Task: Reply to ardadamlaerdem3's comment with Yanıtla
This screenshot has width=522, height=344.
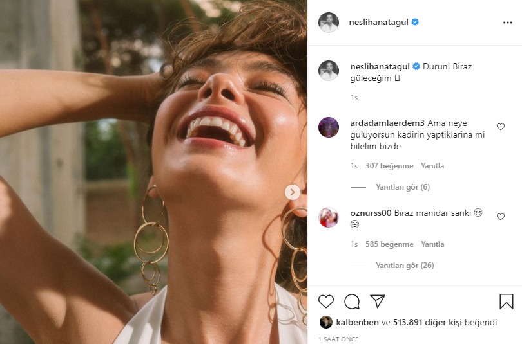Action: pos(432,166)
